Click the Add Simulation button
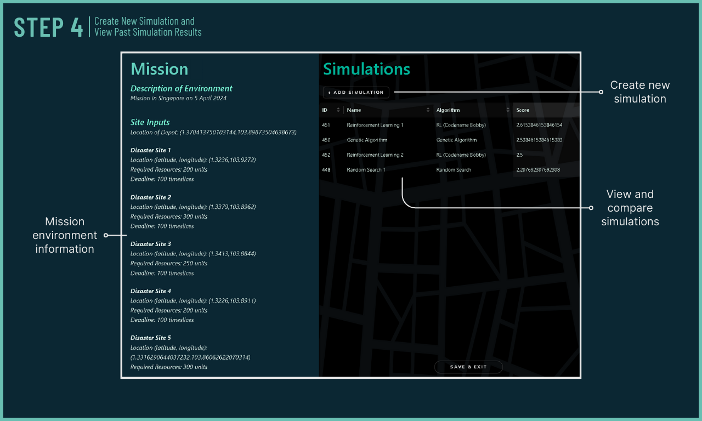Image resolution: width=702 pixels, height=421 pixels. (356, 93)
